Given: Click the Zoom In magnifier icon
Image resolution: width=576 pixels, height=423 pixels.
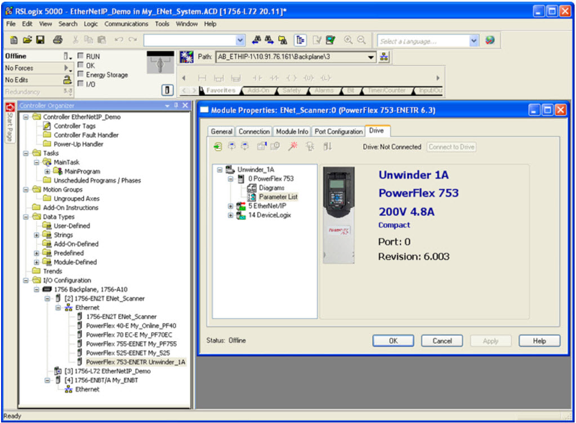Looking at the screenshot, I should (x=348, y=40).
